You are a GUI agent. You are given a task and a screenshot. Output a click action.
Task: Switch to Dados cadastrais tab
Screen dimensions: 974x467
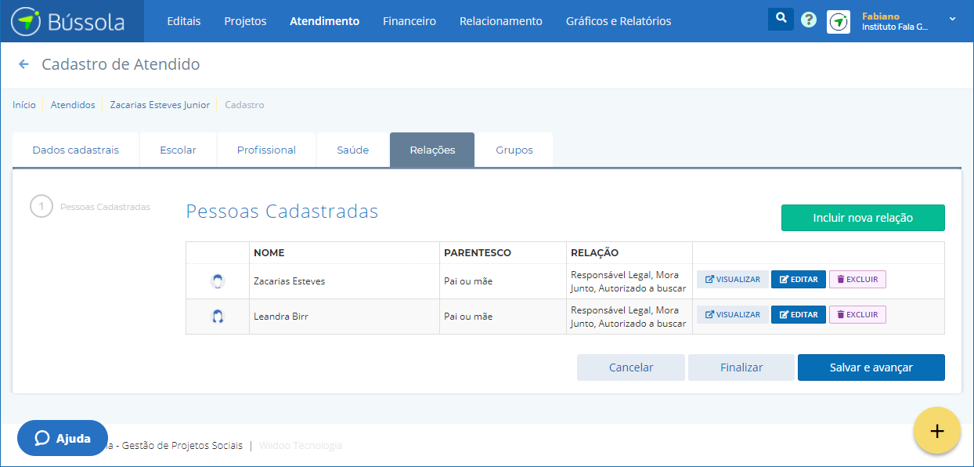pos(76,150)
